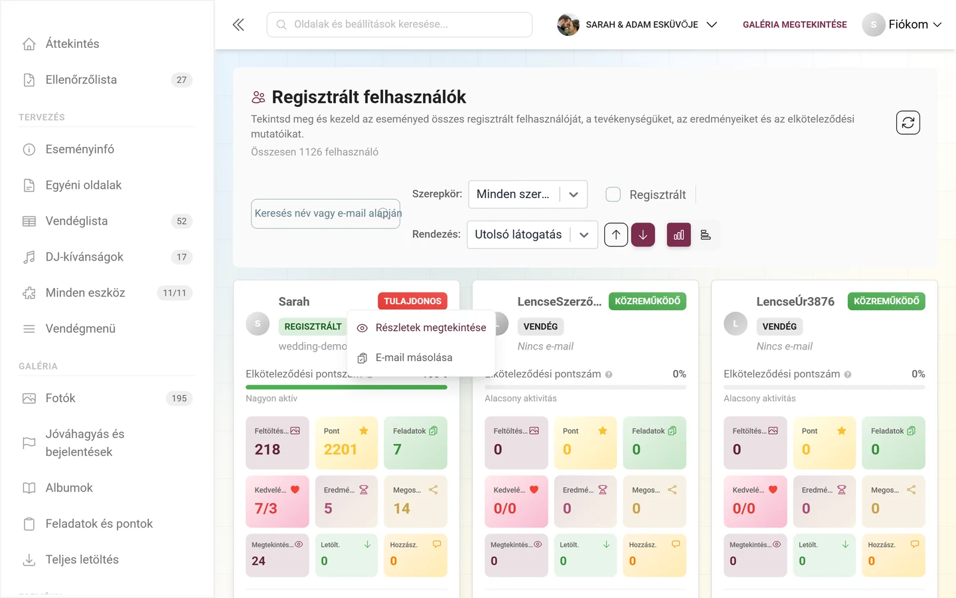This screenshot has width=956, height=598.
Task: Click the Áttekintés home icon
Action: point(29,44)
